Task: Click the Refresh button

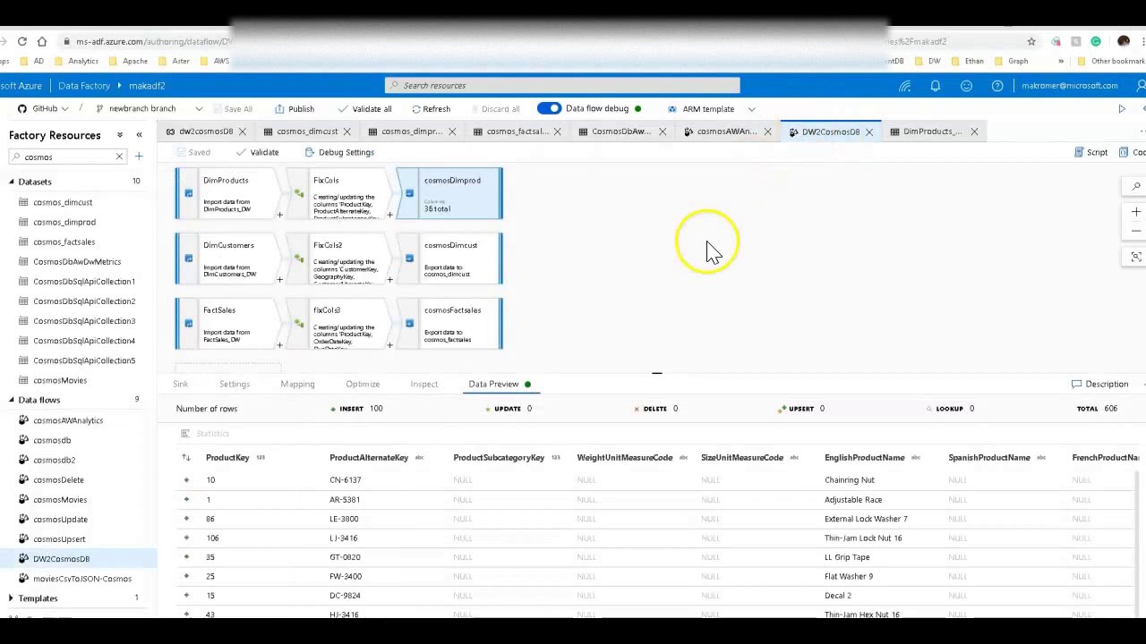Action: coord(431,109)
